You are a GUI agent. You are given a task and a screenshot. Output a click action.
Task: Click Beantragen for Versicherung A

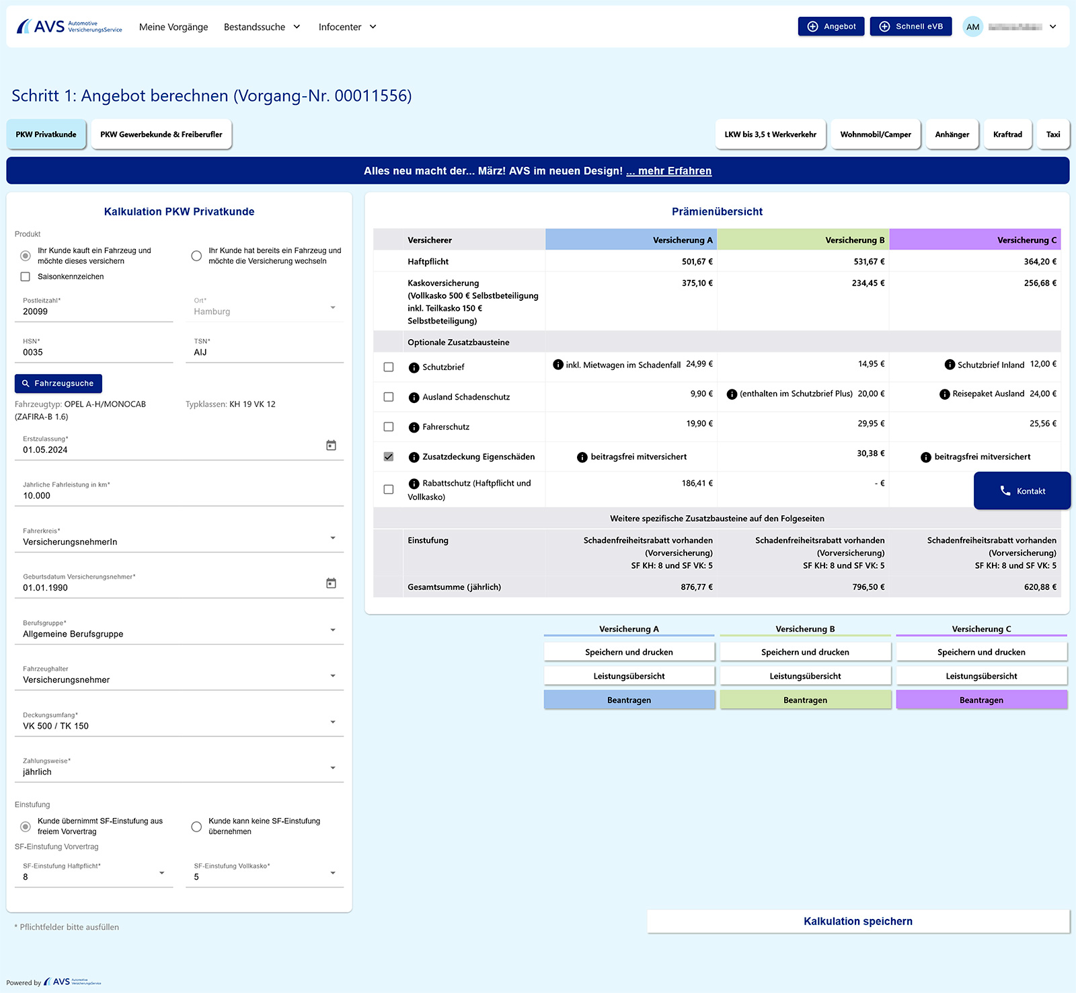click(x=629, y=700)
